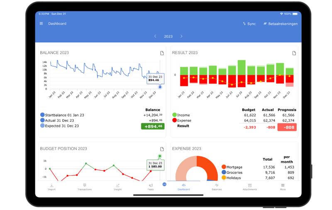Viewport: 332px width, 210px height.
Task: Open the Import tab
Action: (x=51, y=187)
